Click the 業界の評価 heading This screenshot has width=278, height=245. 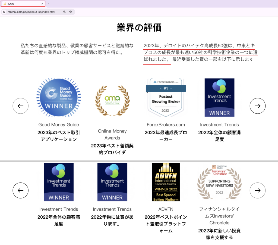(x=139, y=28)
